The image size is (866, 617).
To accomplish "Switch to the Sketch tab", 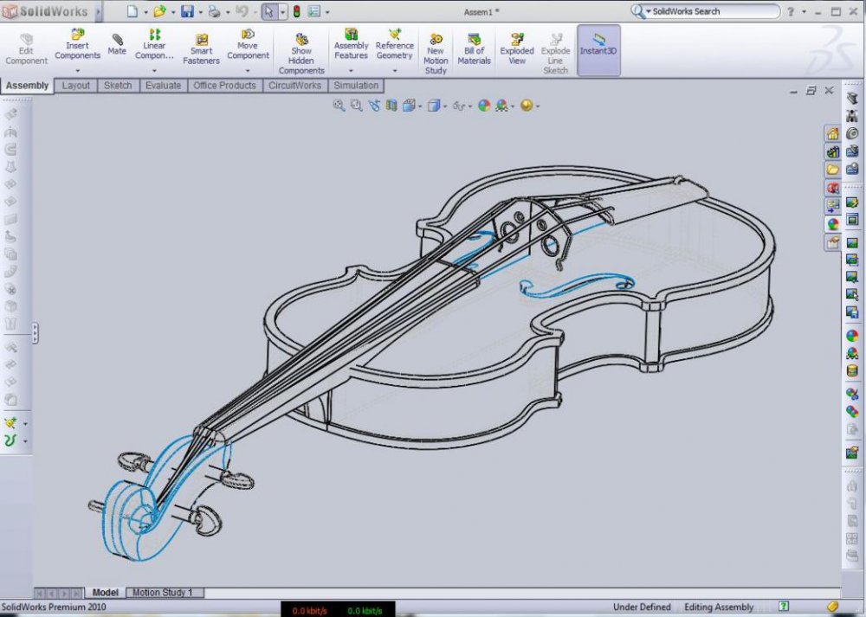I will (x=118, y=86).
